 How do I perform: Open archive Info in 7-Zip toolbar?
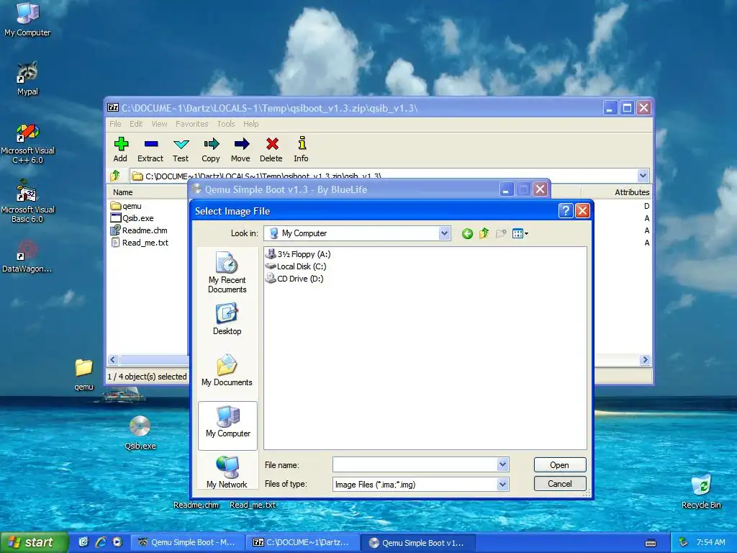[302, 149]
